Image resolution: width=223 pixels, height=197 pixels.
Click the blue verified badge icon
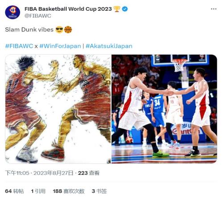coord(125,9)
